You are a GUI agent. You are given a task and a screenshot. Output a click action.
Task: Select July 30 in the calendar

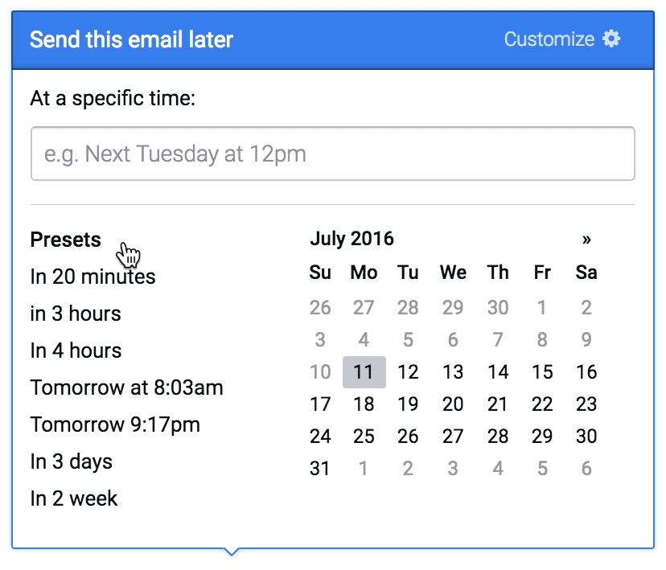(x=586, y=437)
